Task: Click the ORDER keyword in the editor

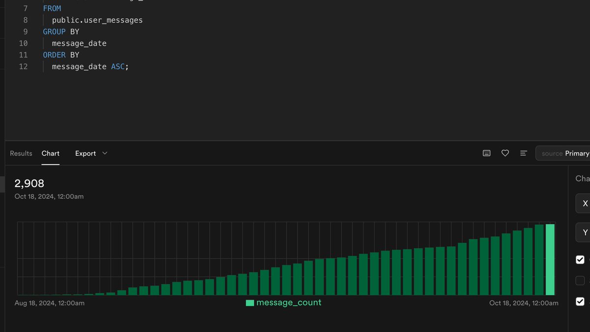Action: point(54,55)
